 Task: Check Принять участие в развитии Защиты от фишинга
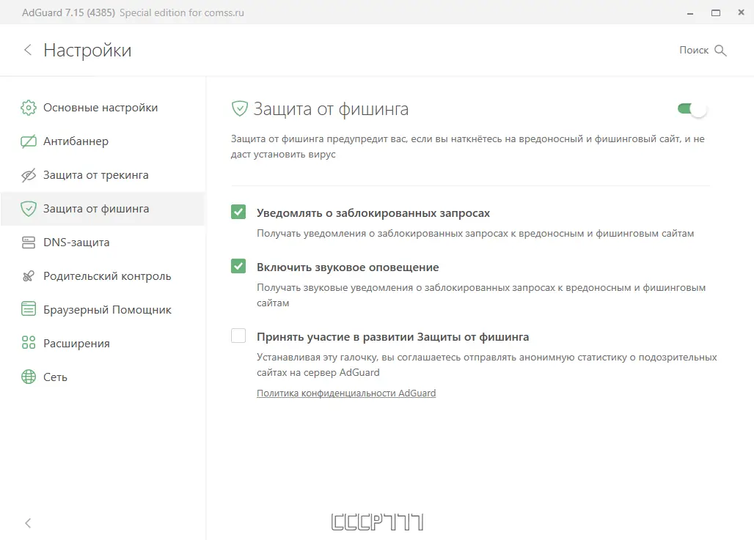click(x=238, y=336)
